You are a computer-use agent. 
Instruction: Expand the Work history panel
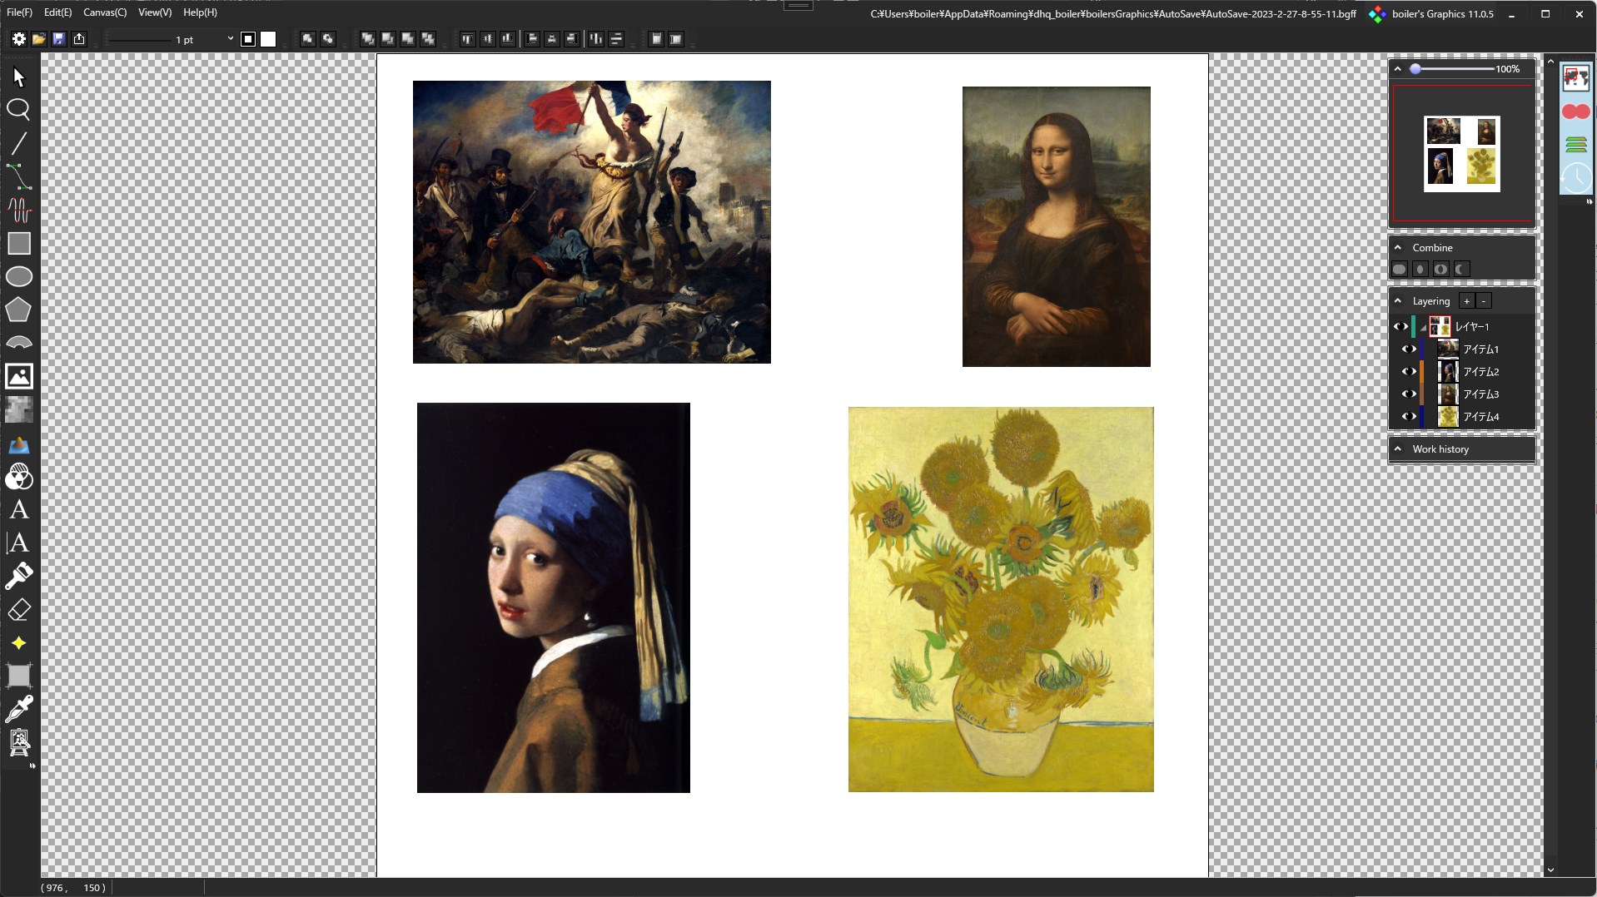coord(1396,448)
